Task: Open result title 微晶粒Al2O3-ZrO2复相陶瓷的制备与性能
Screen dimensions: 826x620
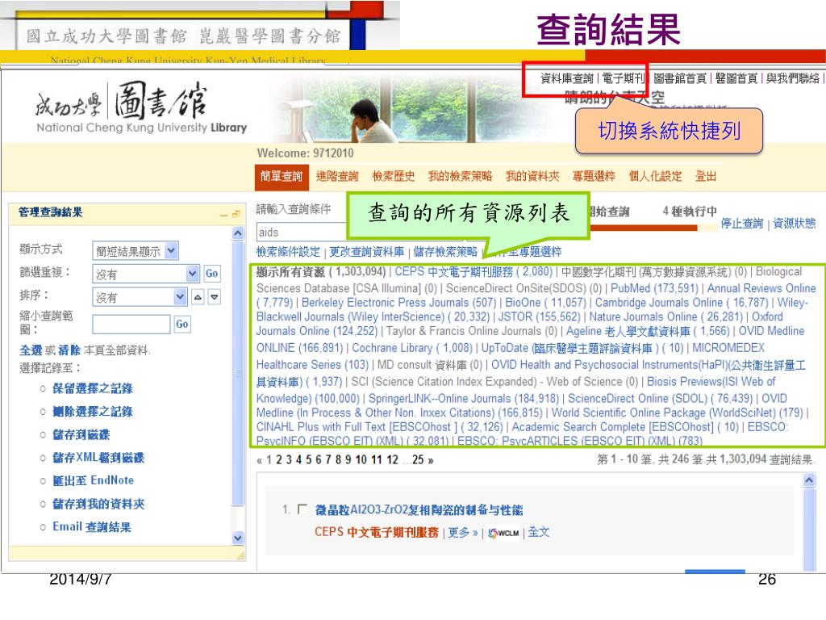Action: [419, 510]
